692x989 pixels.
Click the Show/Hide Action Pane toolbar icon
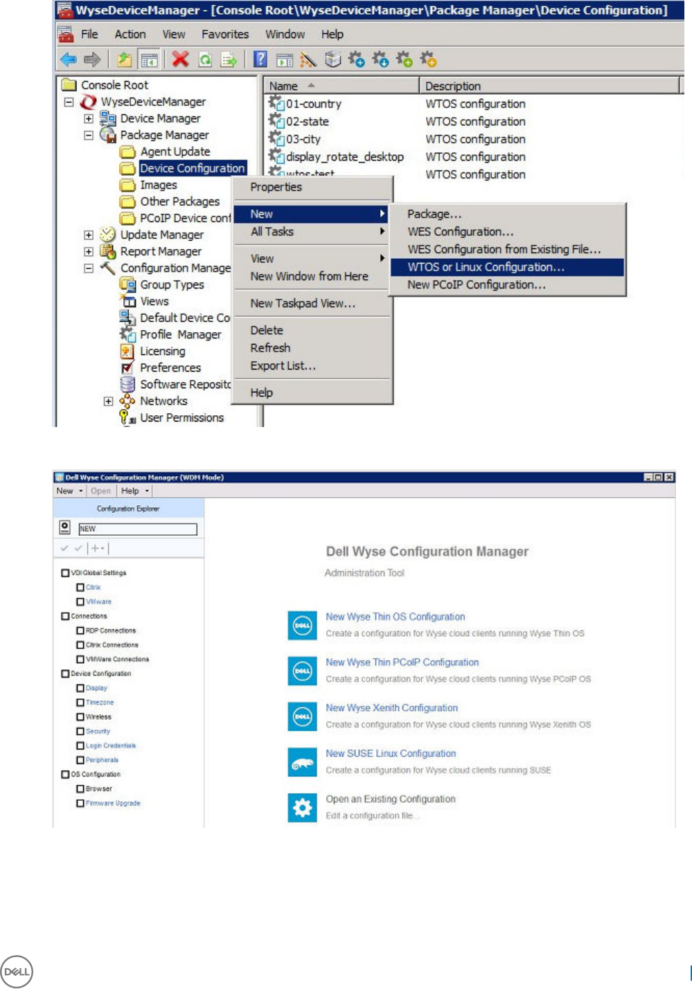pos(285,60)
